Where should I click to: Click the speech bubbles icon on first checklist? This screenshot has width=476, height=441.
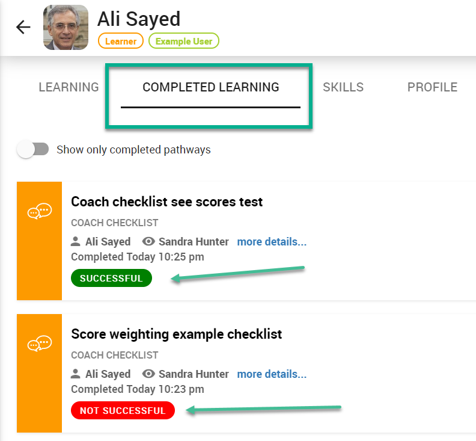40,211
